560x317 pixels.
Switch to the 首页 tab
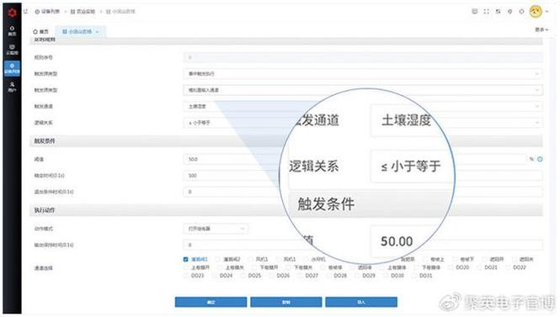pyautogui.click(x=40, y=31)
